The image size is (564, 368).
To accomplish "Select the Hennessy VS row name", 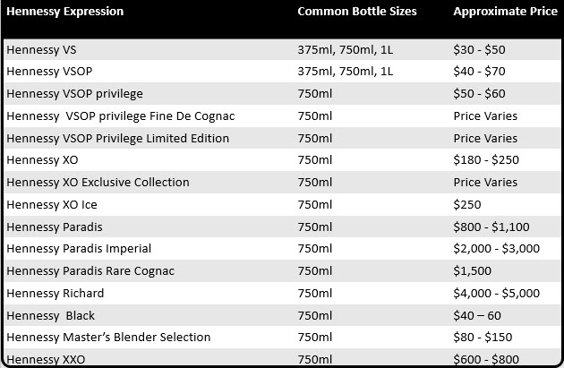I will [41, 49].
